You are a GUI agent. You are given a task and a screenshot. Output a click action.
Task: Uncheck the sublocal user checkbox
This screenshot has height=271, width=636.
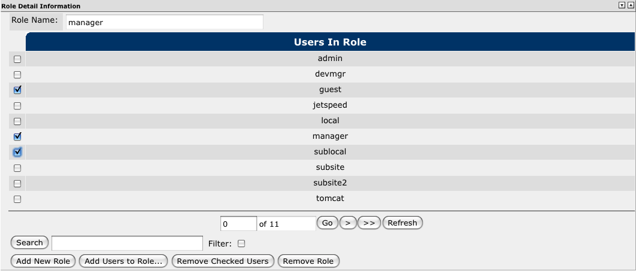point(17,153)
